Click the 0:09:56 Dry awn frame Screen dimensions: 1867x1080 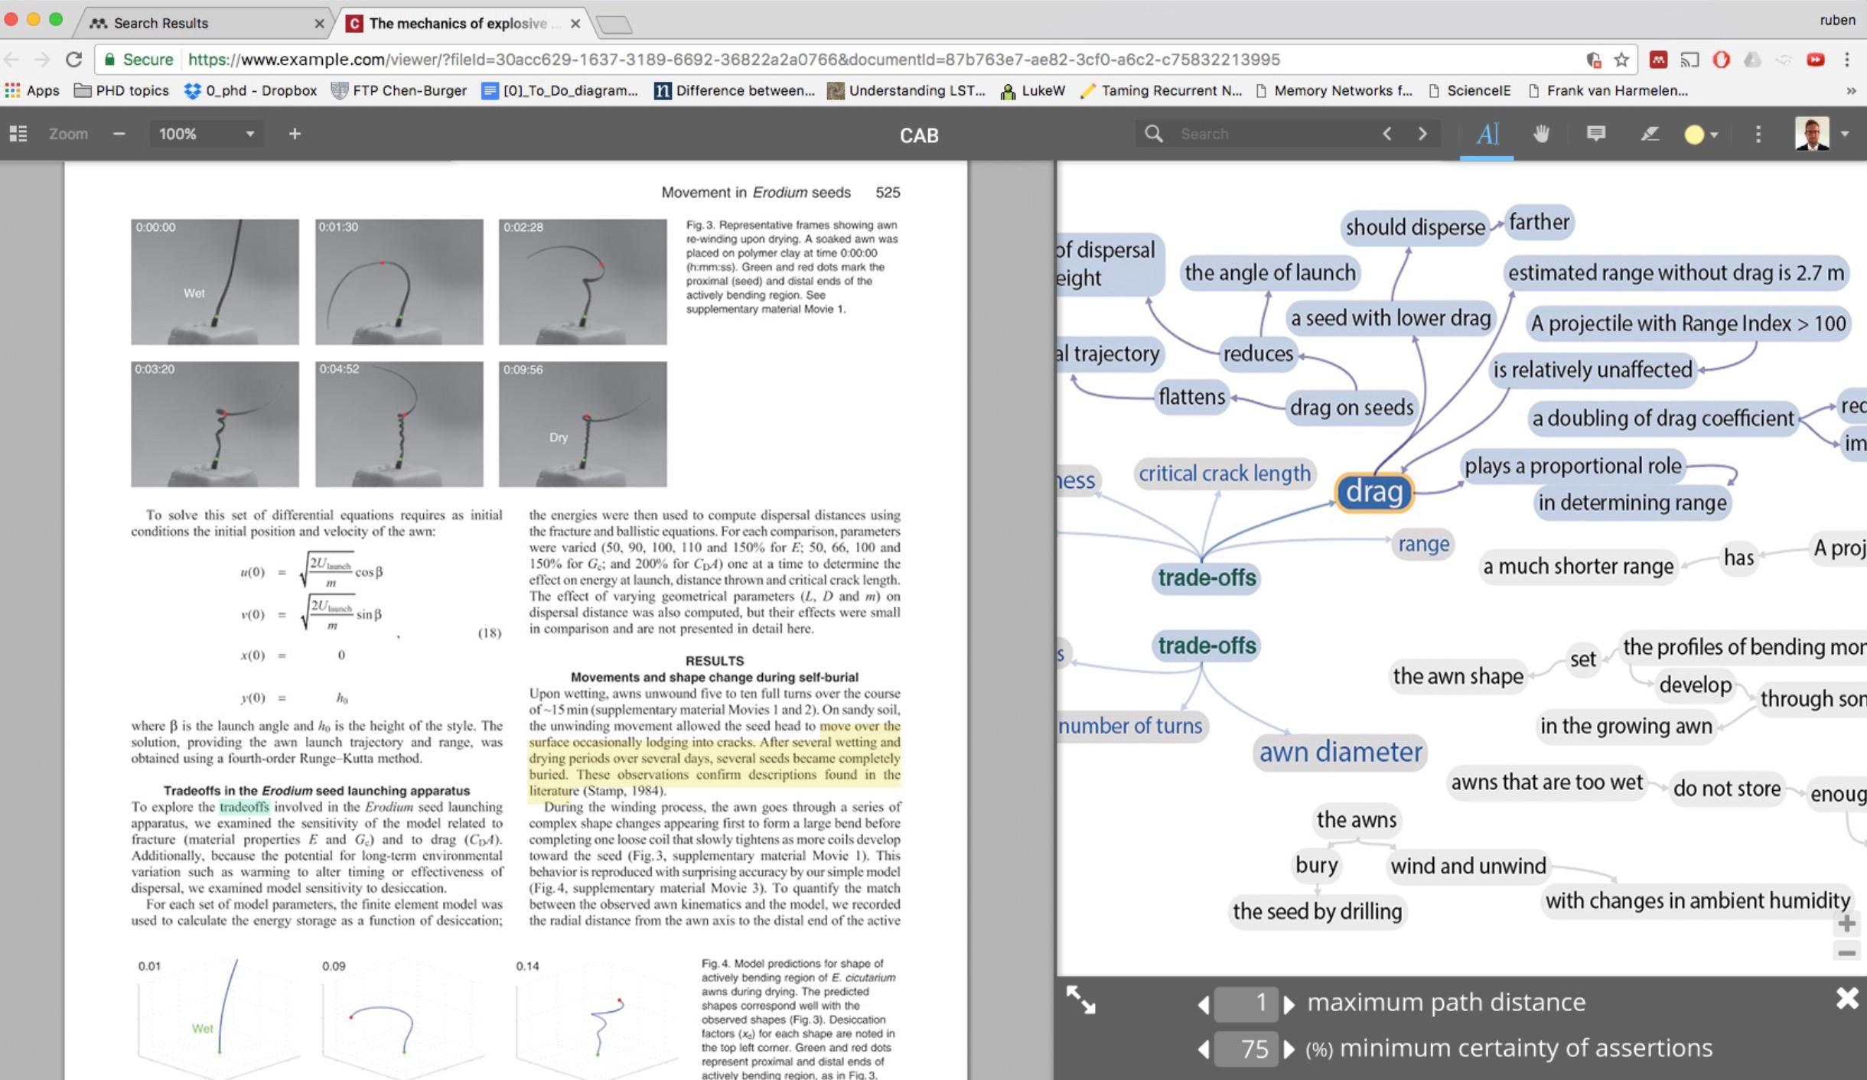(x=582, y=424)
